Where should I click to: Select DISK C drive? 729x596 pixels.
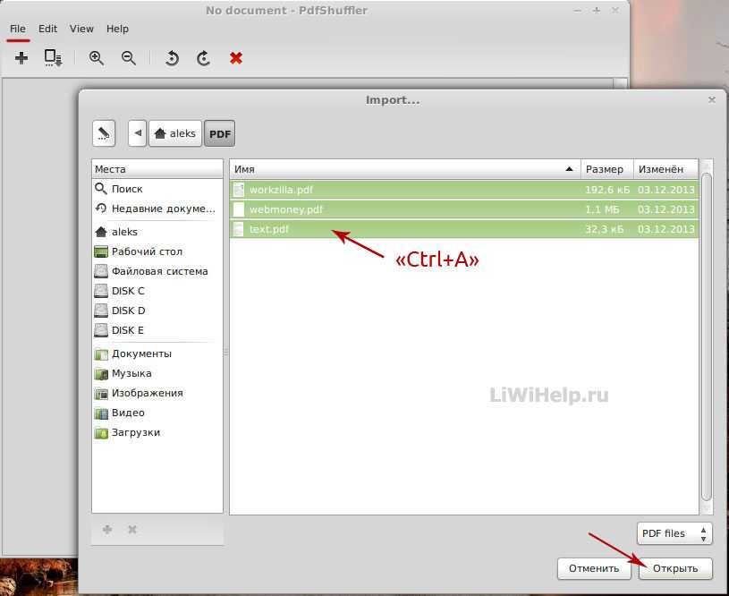coord(157,291)
